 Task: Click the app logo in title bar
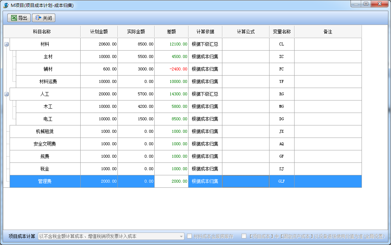6,5
